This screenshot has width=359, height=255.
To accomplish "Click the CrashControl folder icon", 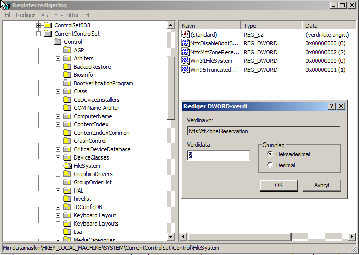I will pyautogui.click(x=67, y=141).
